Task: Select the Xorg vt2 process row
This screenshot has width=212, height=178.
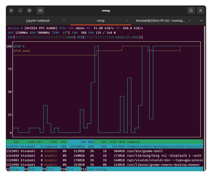Action: 105,156
